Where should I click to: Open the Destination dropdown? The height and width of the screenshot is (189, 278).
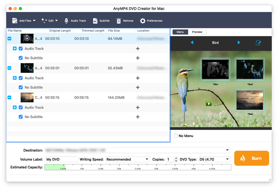point(227,150)
